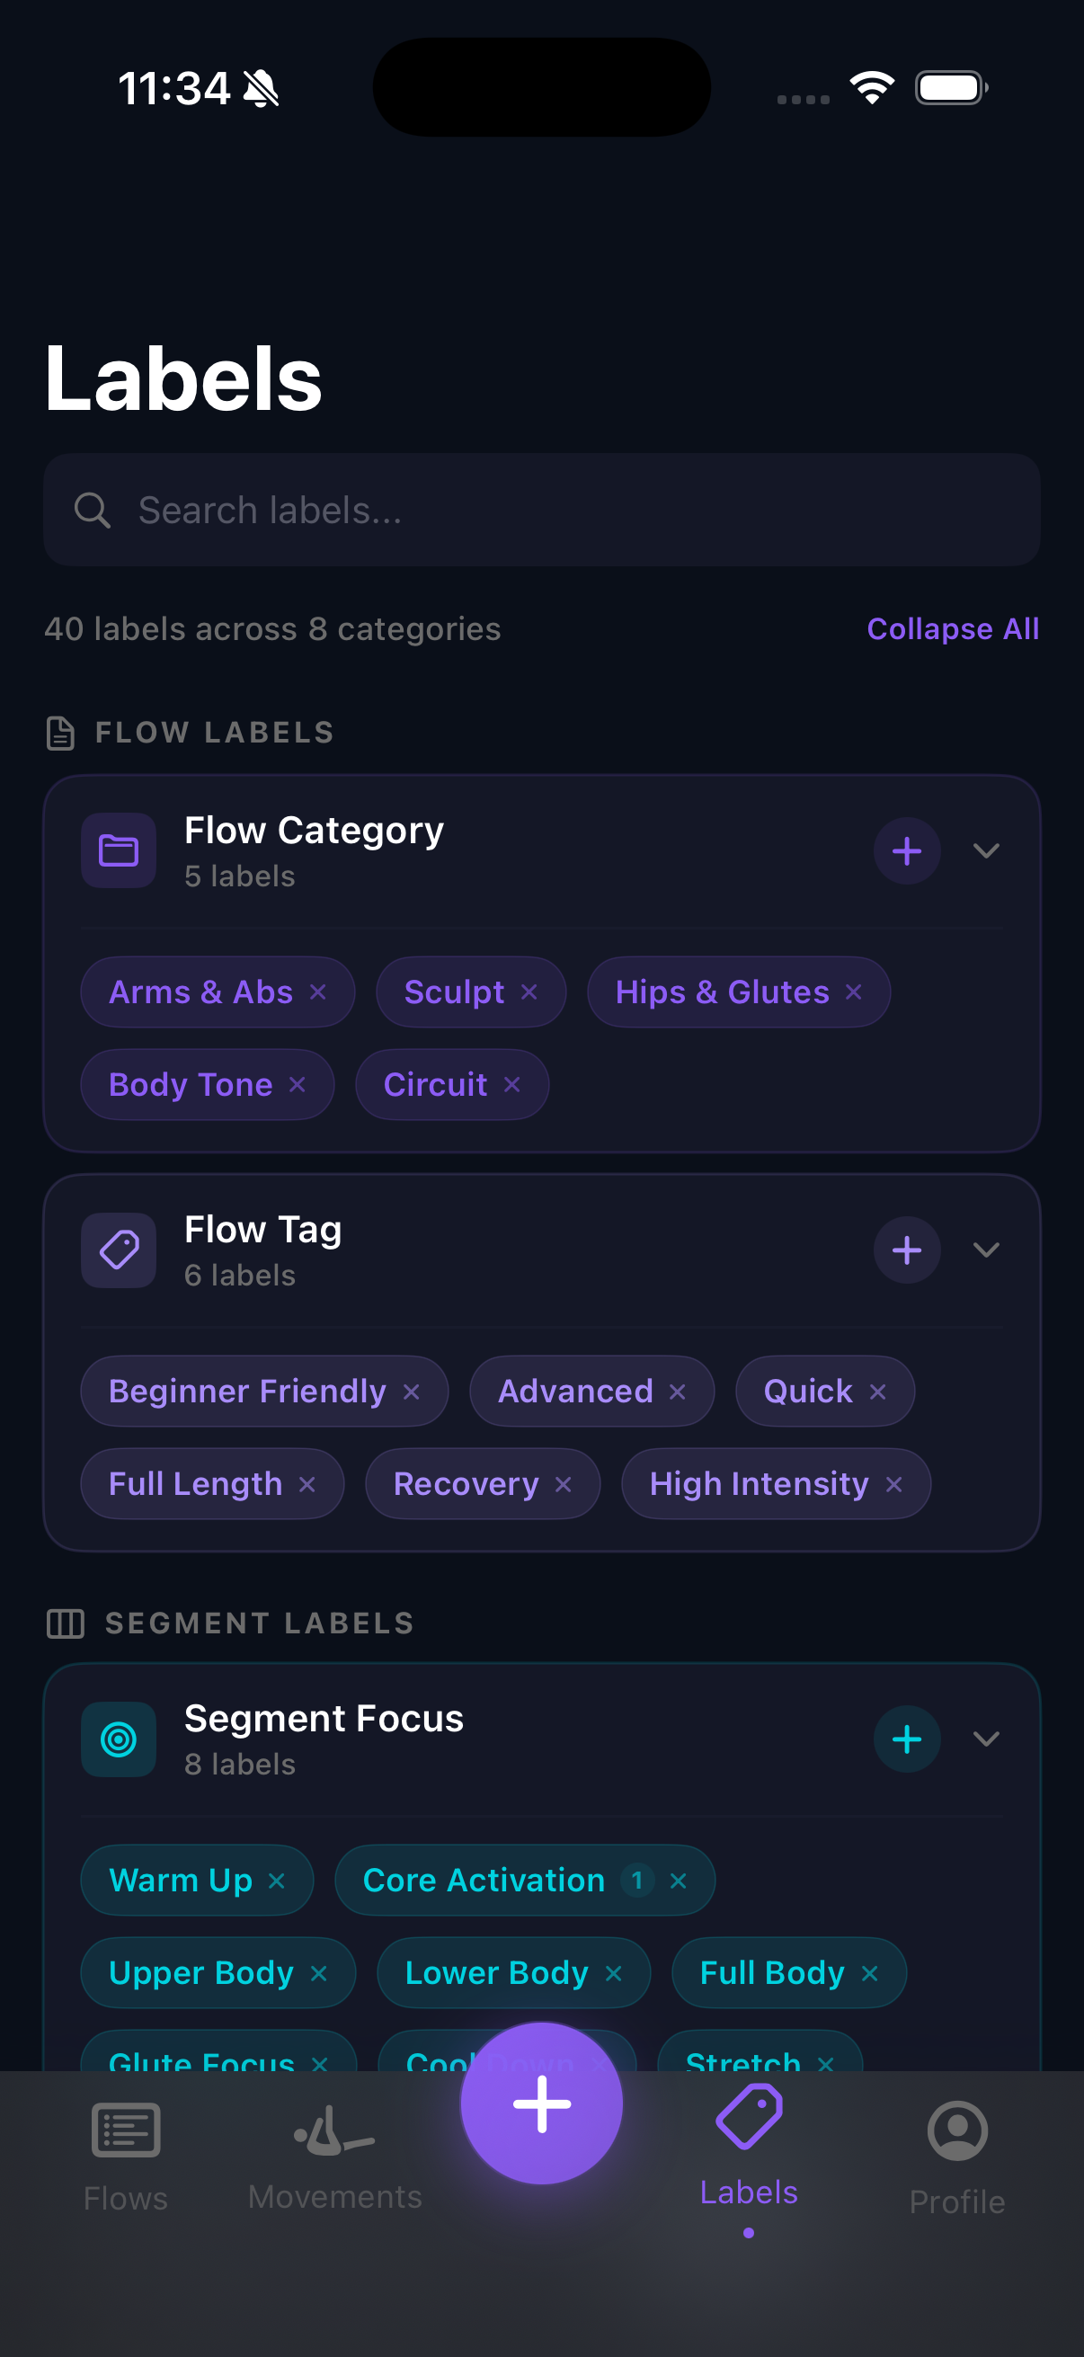Click the Flow Category folder icon
The height and width of the screenshot is (2357, 1084).
click(x=118, y=851)
